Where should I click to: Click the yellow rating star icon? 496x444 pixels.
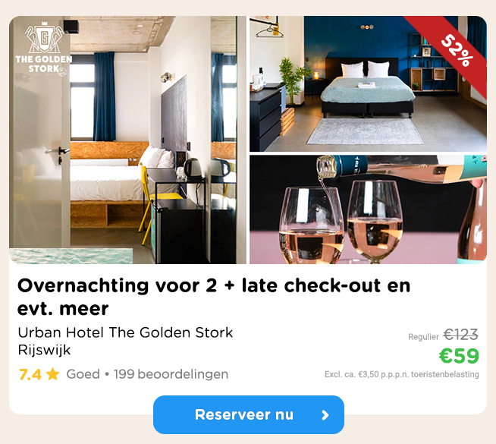click(52, 374)
